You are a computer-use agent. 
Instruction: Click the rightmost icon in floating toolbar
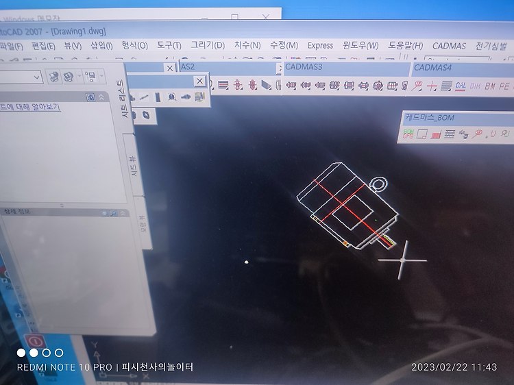(x=199, y=97)
